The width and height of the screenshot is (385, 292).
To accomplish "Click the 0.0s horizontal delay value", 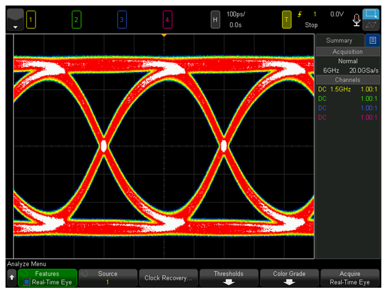I will point(235,25).
